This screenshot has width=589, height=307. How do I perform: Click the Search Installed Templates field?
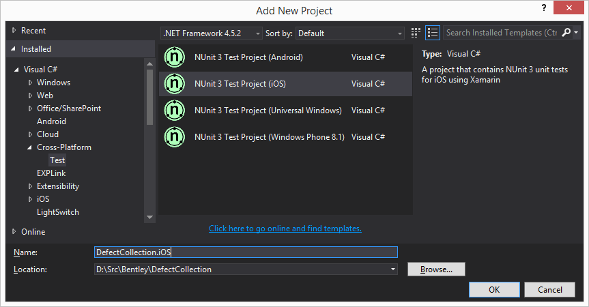click(x=502, y=33)
